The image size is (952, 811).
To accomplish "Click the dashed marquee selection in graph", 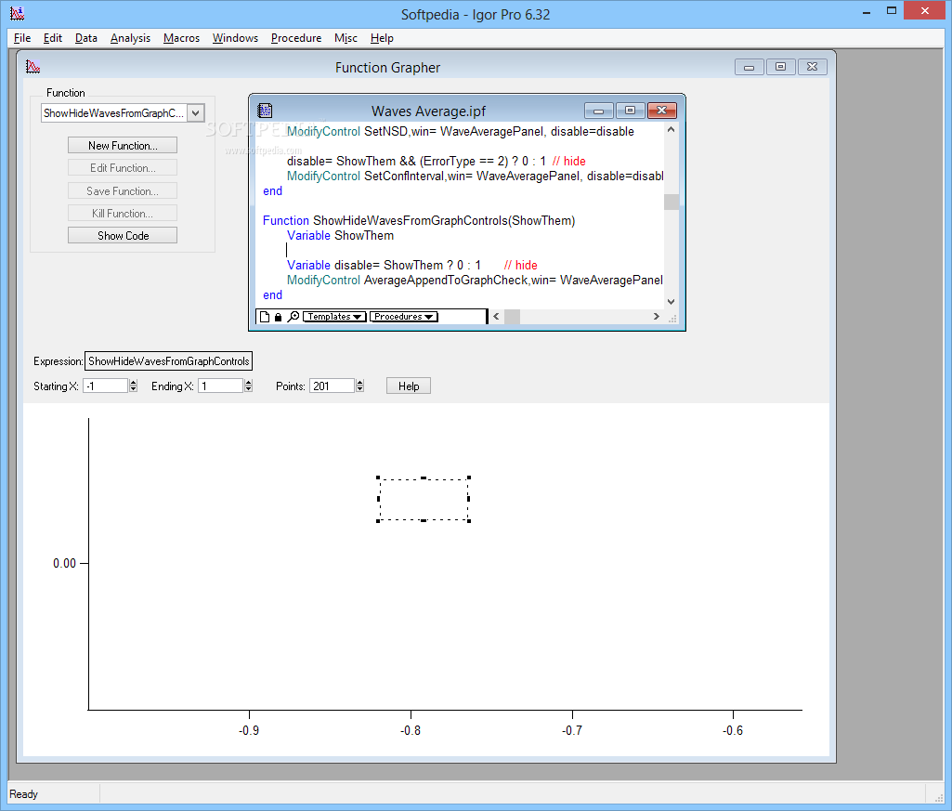I will coord(424,500).
